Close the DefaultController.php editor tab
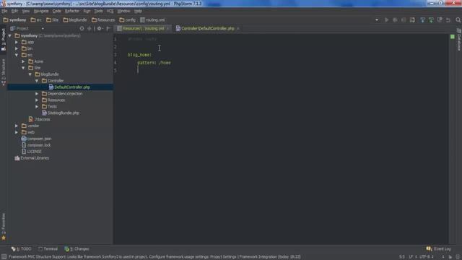 pos(237,29)
